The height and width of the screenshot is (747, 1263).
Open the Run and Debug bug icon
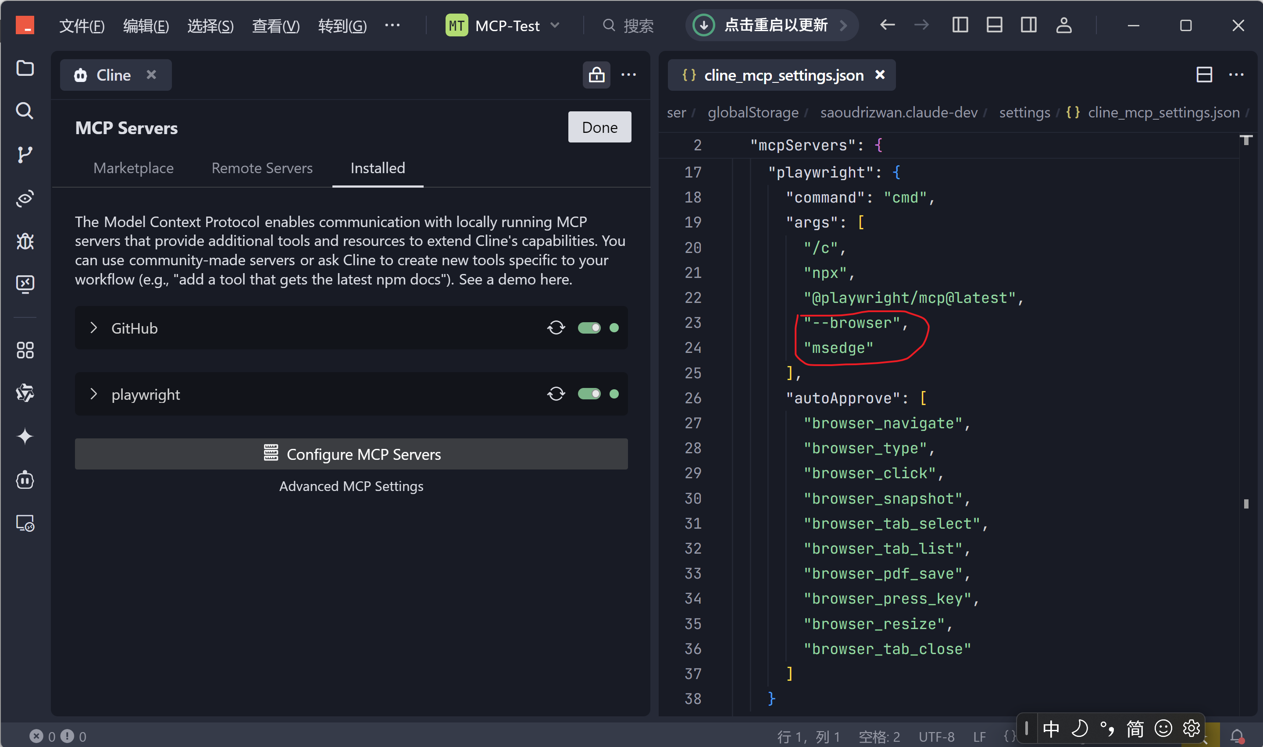tap(25, 242)
